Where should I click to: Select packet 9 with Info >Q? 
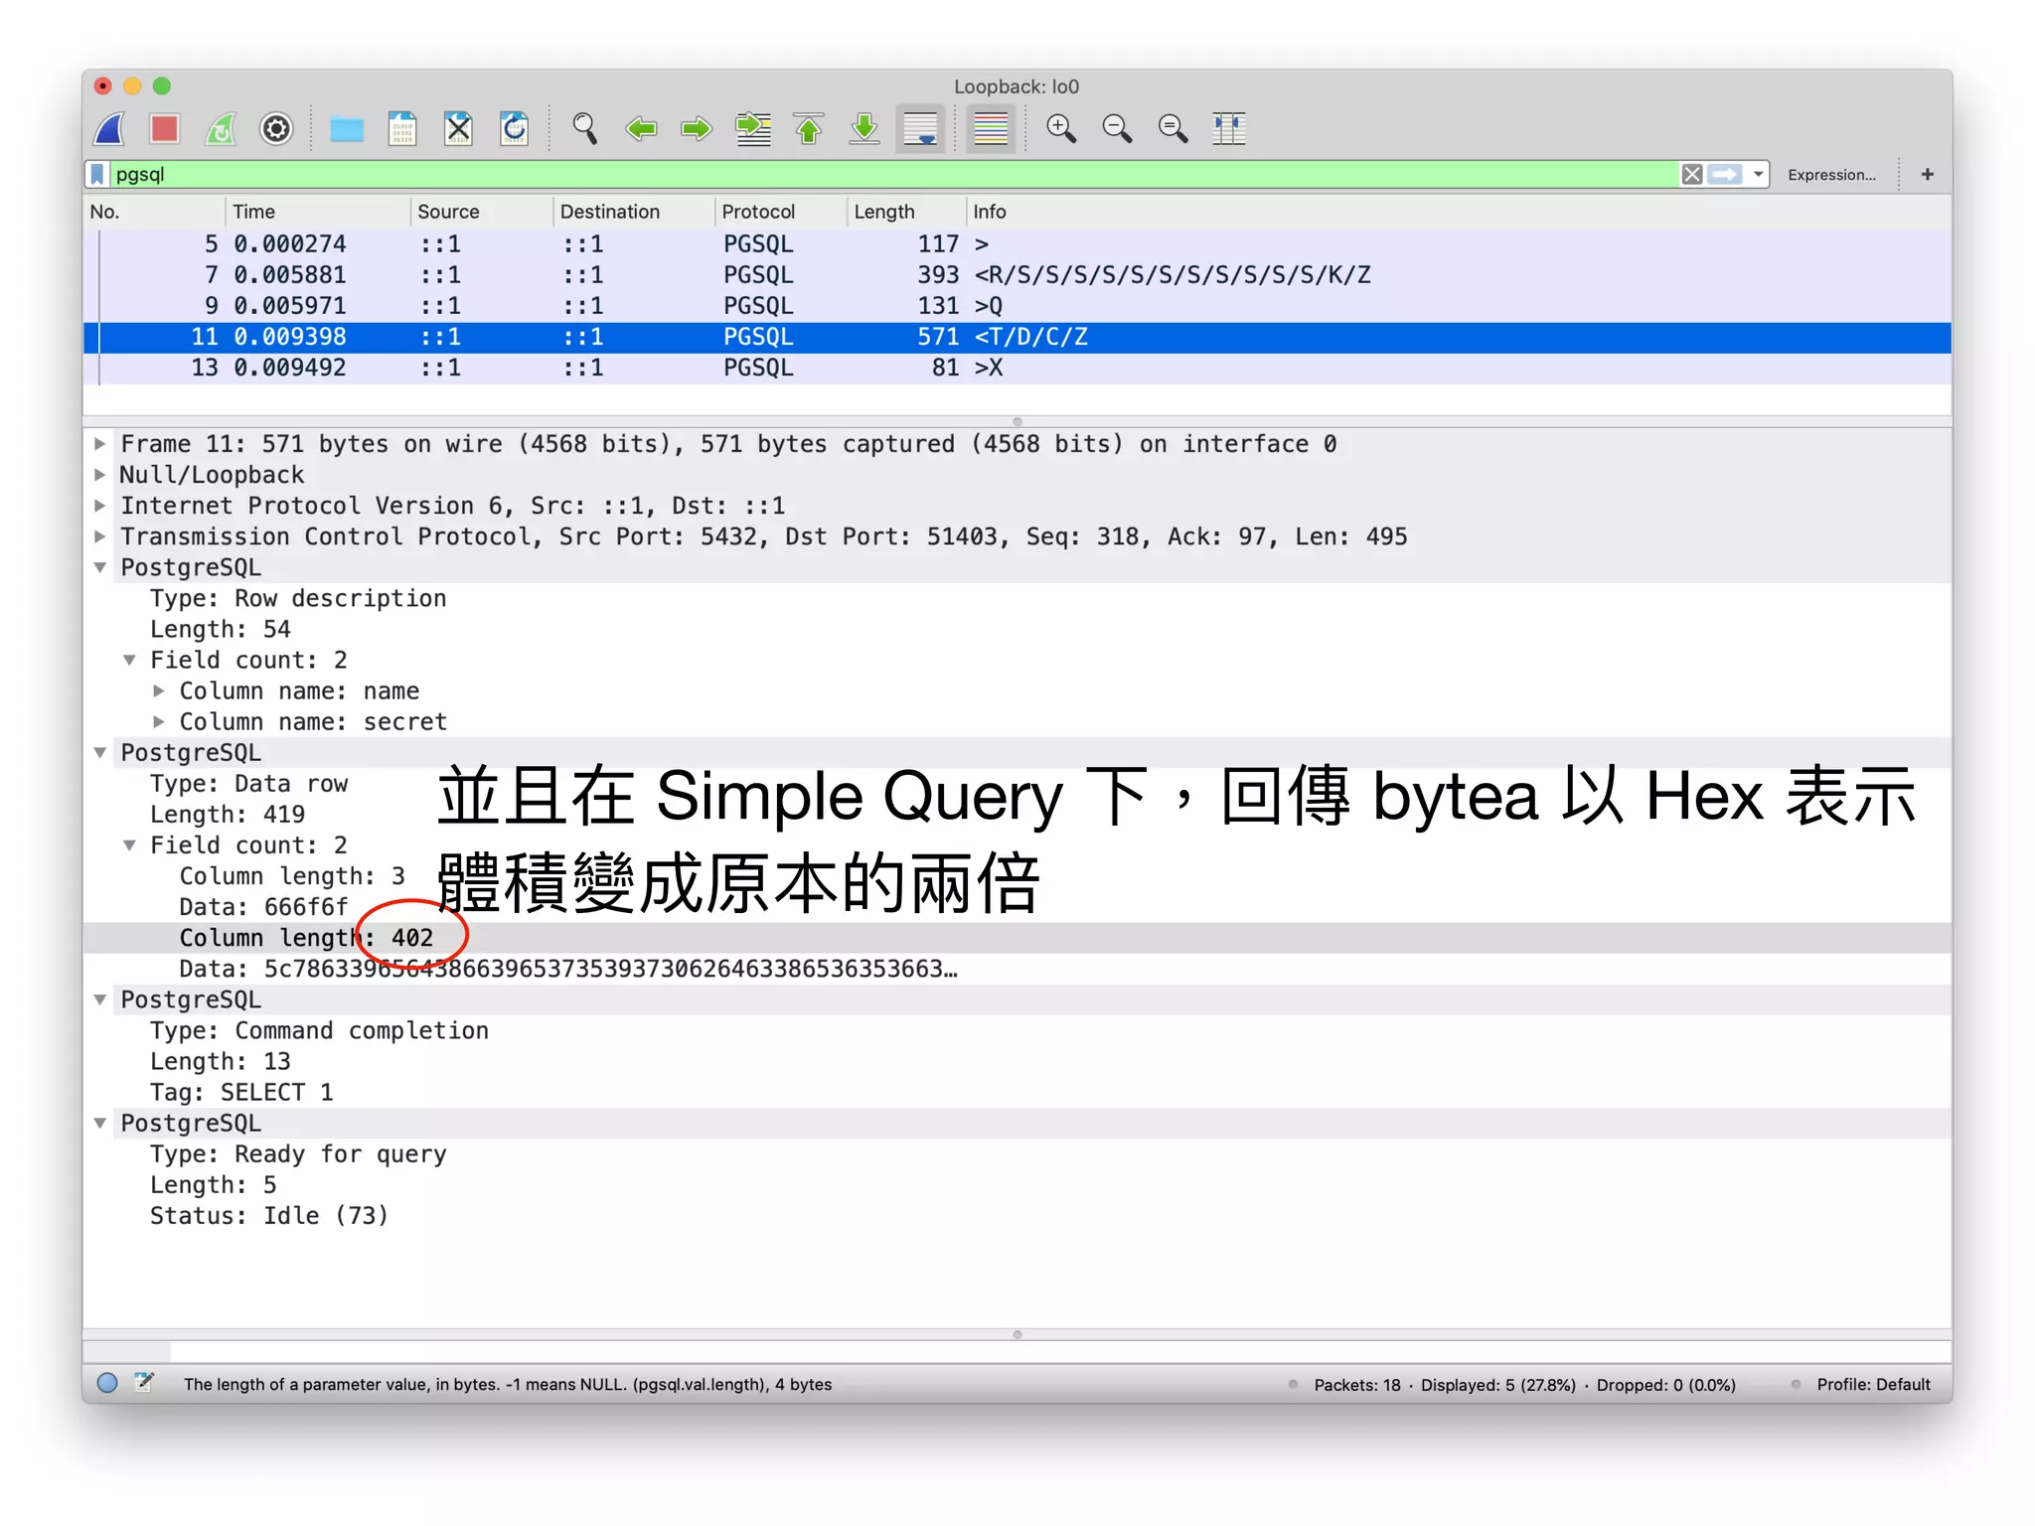1017,306
